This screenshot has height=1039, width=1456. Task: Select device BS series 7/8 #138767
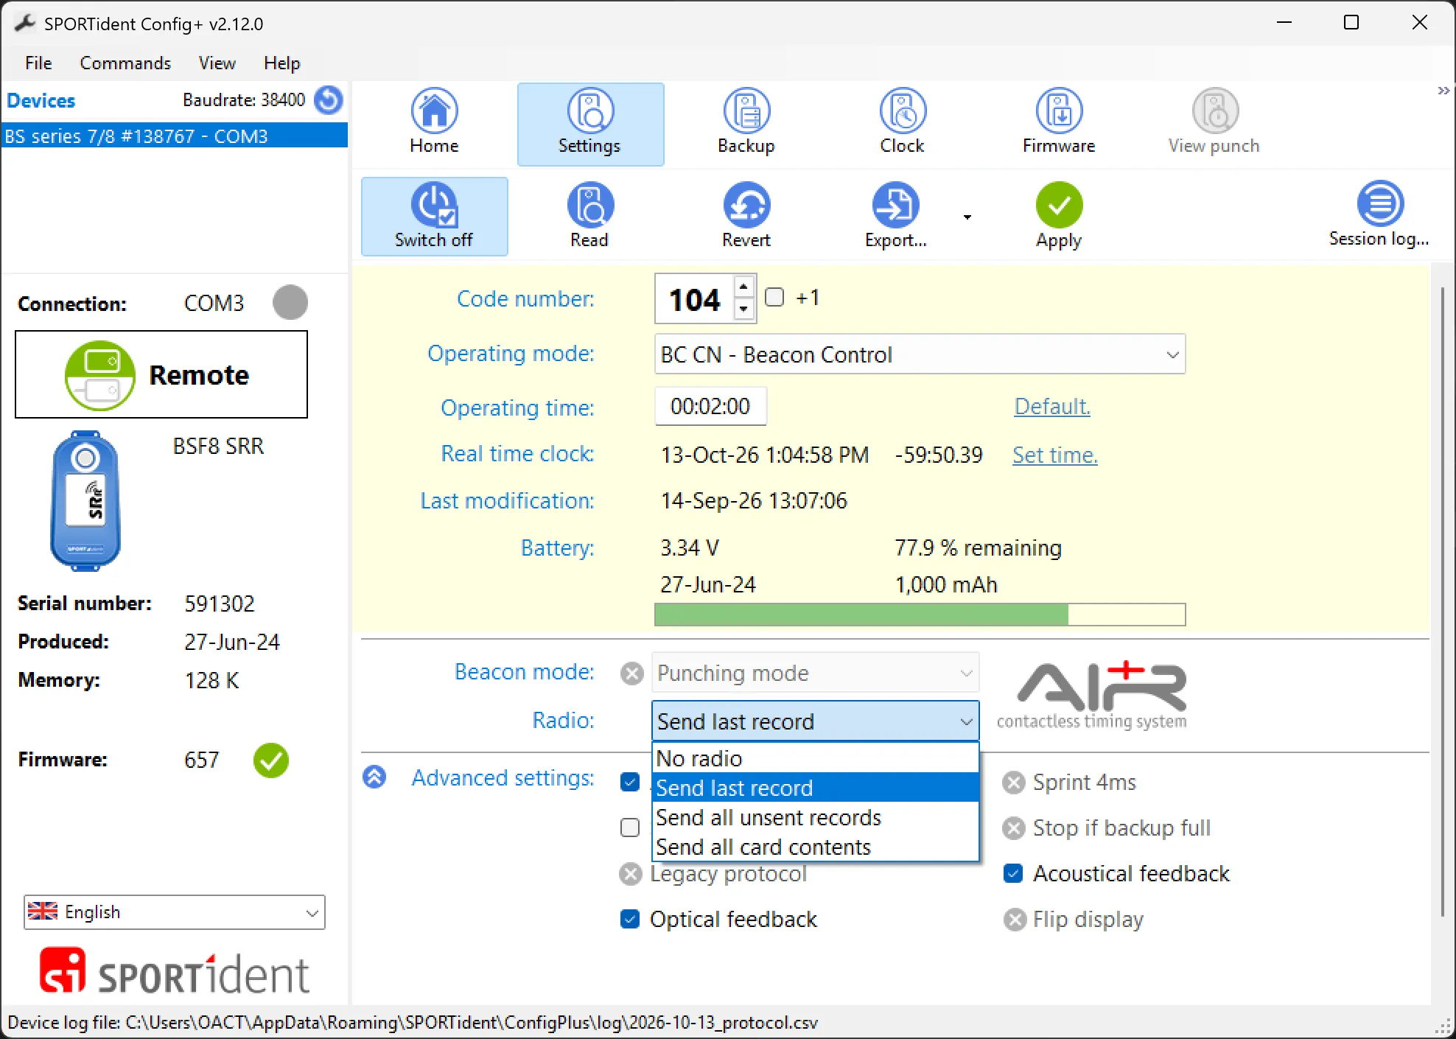pyautogui.click(x=175, y=136)
